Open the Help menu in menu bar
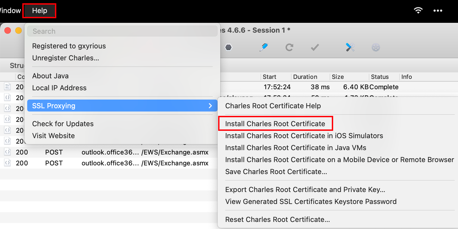The height and width of the screenshot is (229, 458). [39, 11]
